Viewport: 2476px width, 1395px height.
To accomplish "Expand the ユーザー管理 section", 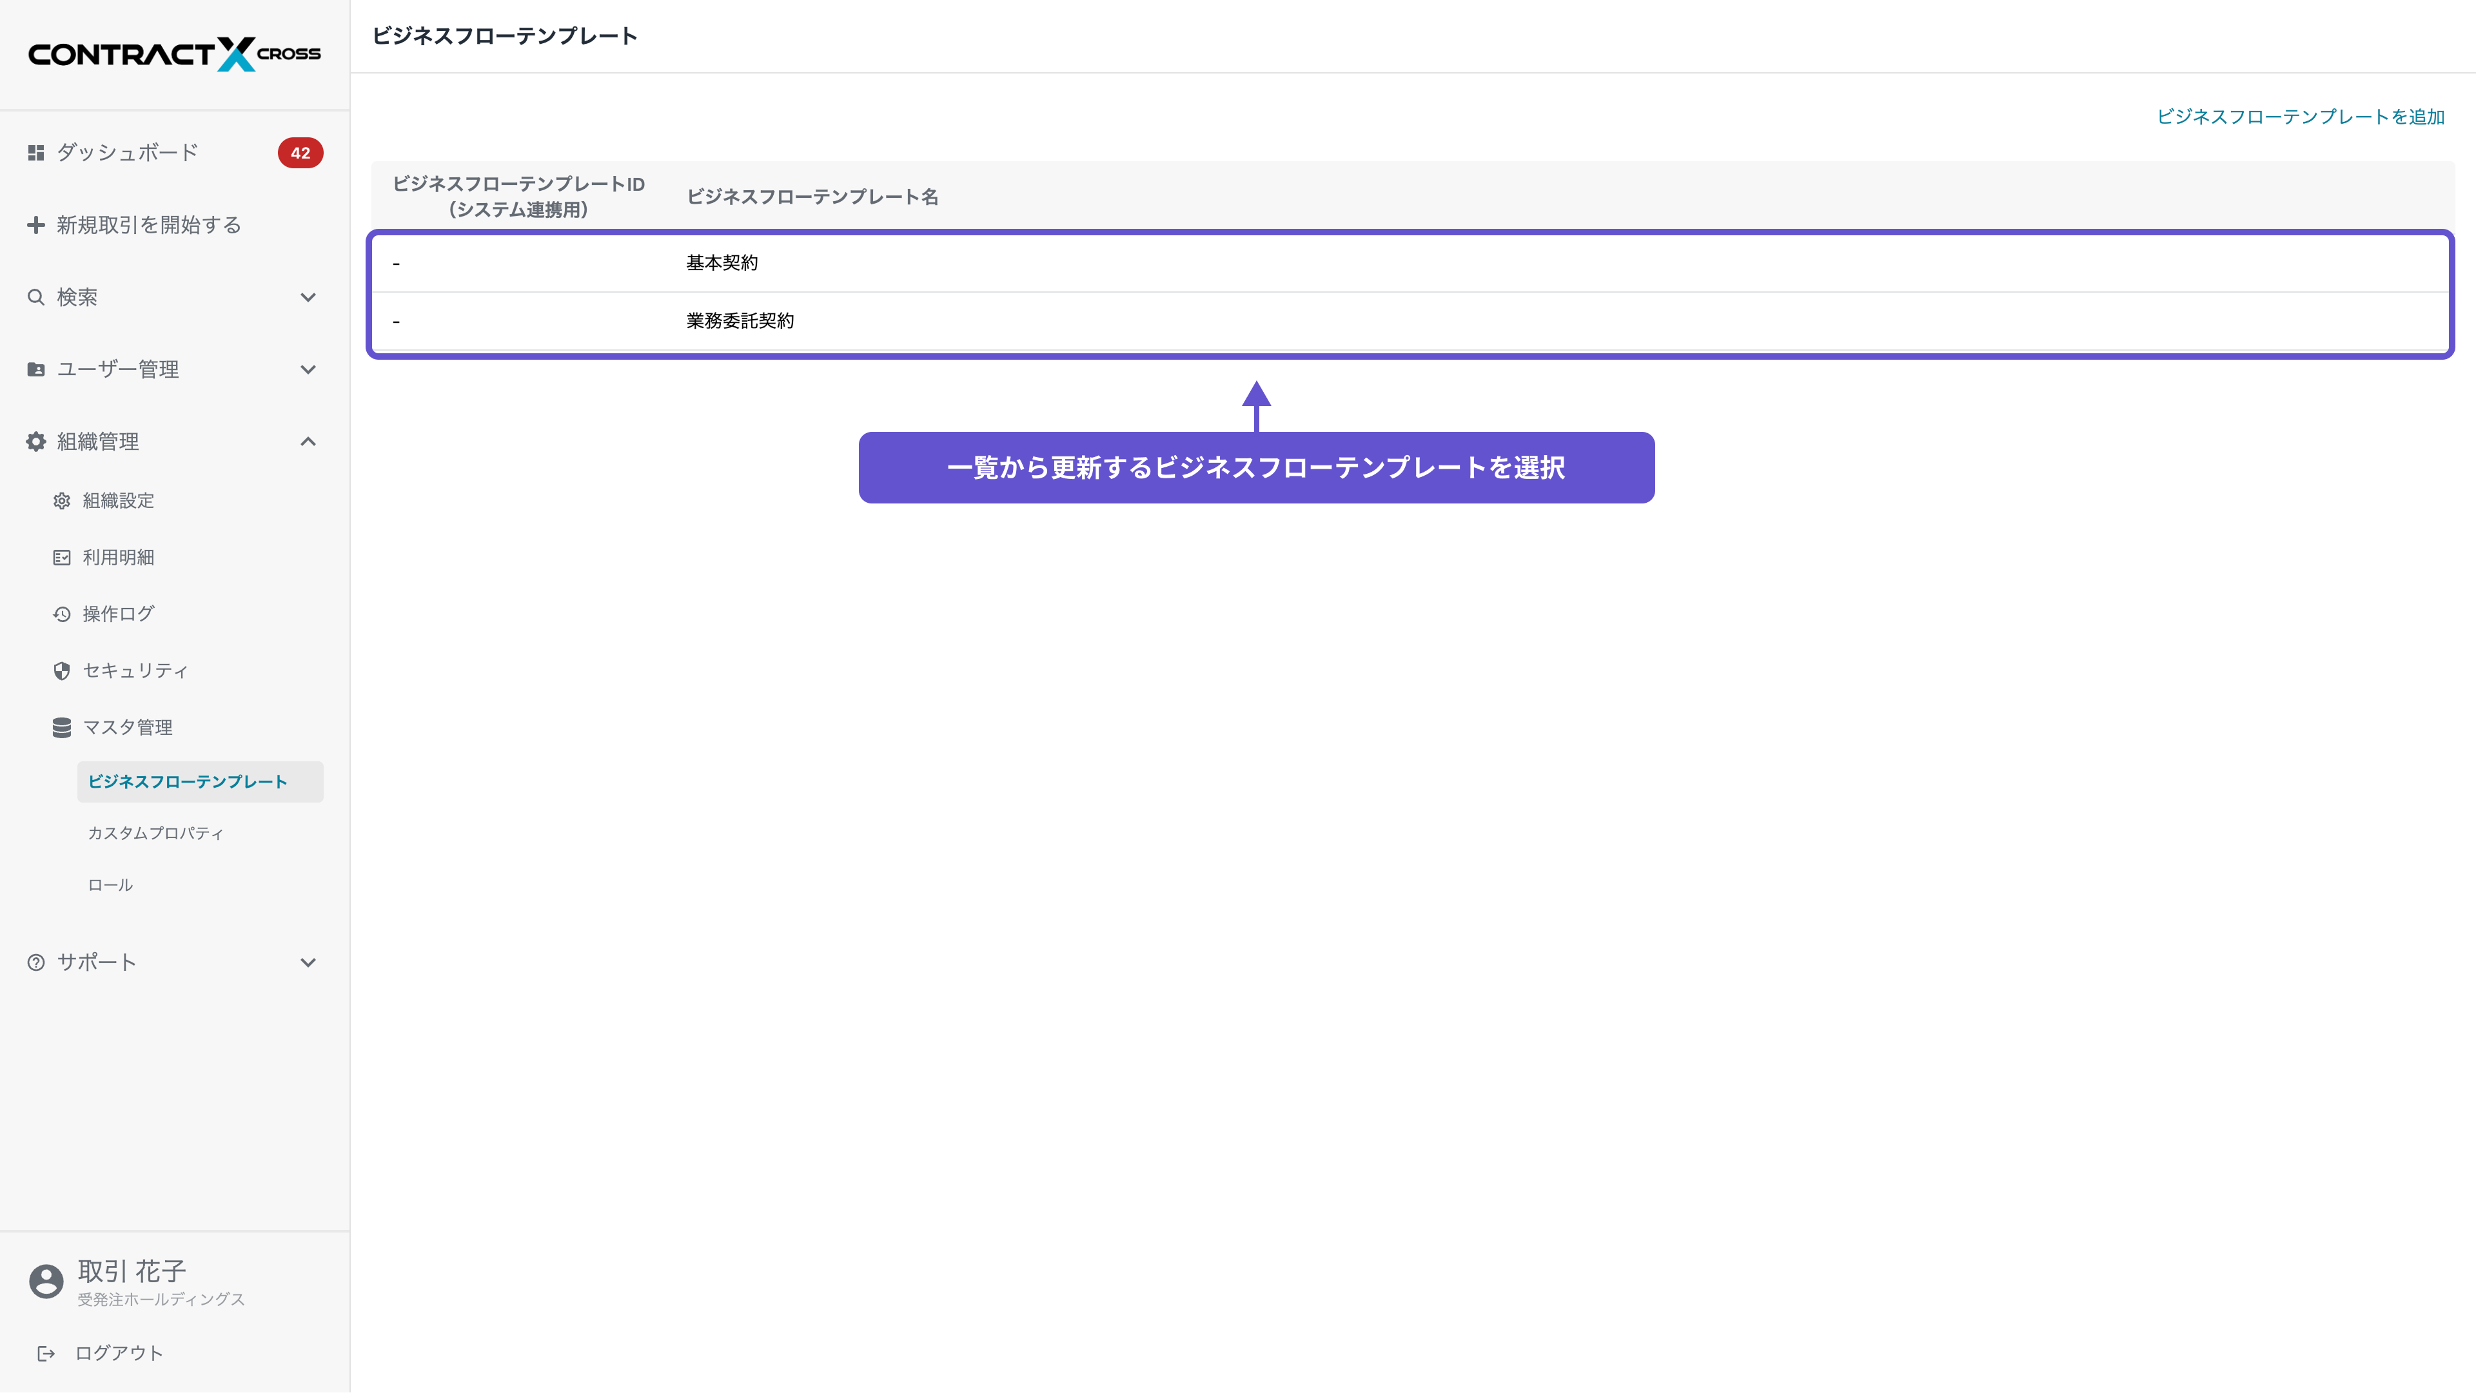I will coord(308,369).
